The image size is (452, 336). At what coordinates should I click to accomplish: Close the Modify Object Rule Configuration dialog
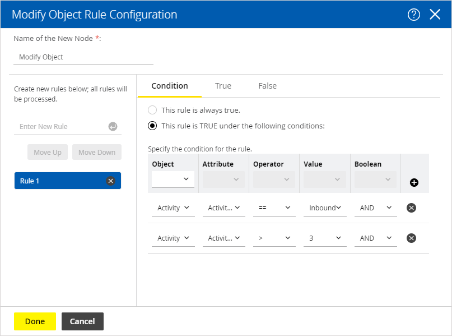coord(435,14)
